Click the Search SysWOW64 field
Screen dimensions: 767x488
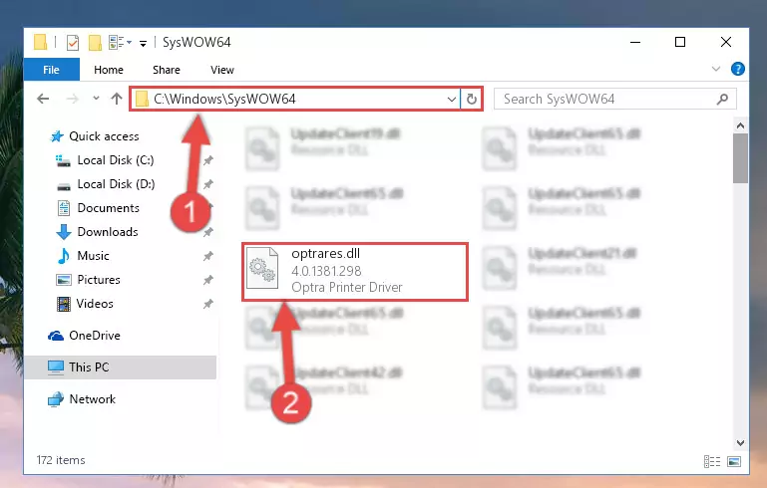(614, 100)
